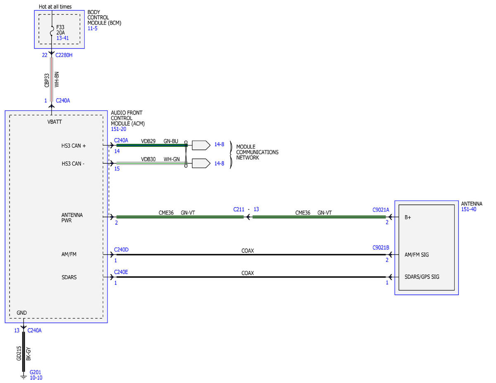Select circuit label VDB29
The image size is (496, 383).
(x=148, y=141)
